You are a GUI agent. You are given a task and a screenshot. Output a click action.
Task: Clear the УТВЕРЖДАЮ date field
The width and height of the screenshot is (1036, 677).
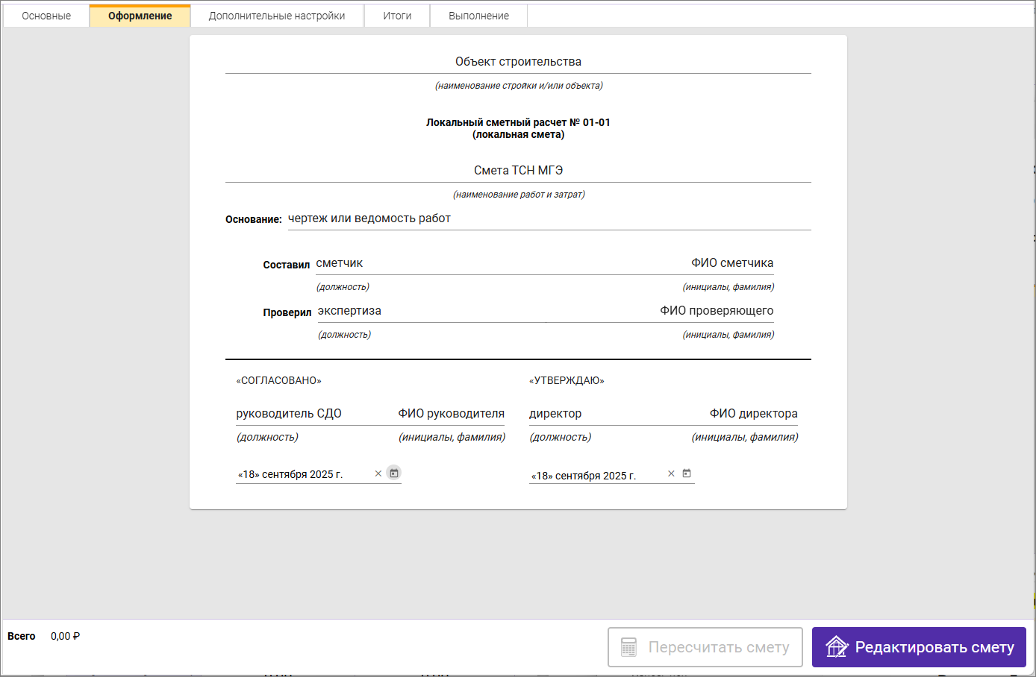click(x=671, y=473)
